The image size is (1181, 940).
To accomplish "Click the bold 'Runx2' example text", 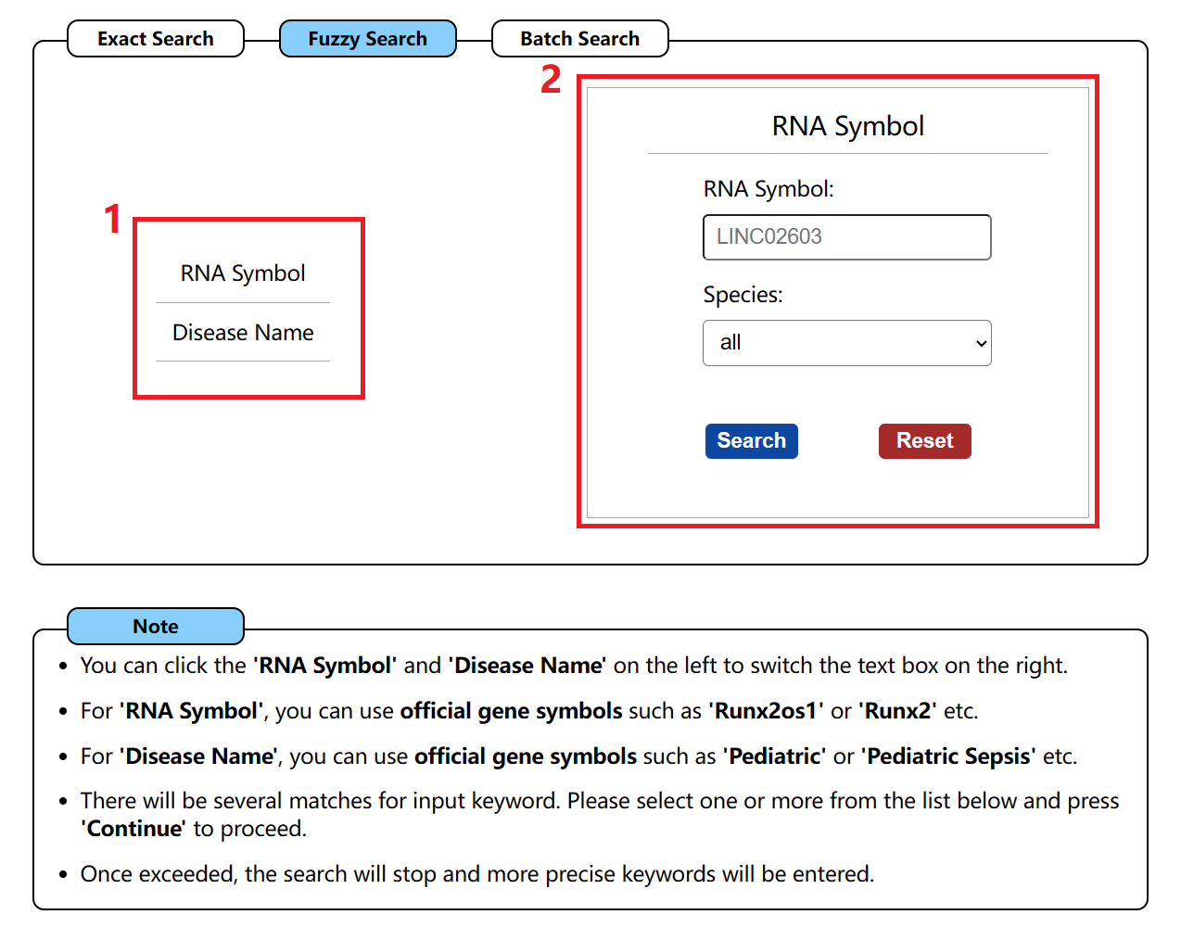I will coord(897,711).
